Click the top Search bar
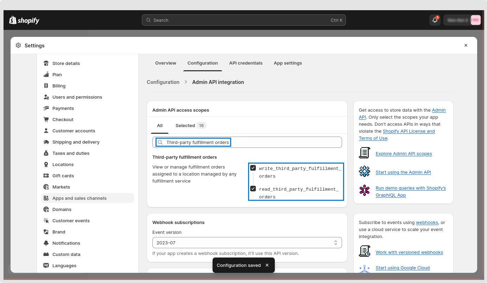The image size is (487, 283). click(x=244, y=20)
